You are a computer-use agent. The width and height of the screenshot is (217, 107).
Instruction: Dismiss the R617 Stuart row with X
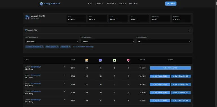click(64, 75)
